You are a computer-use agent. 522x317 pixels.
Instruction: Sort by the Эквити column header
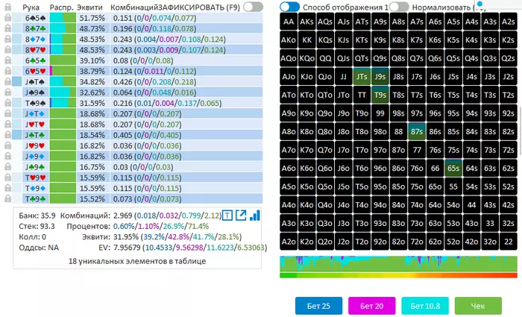(x=89, y=7)
